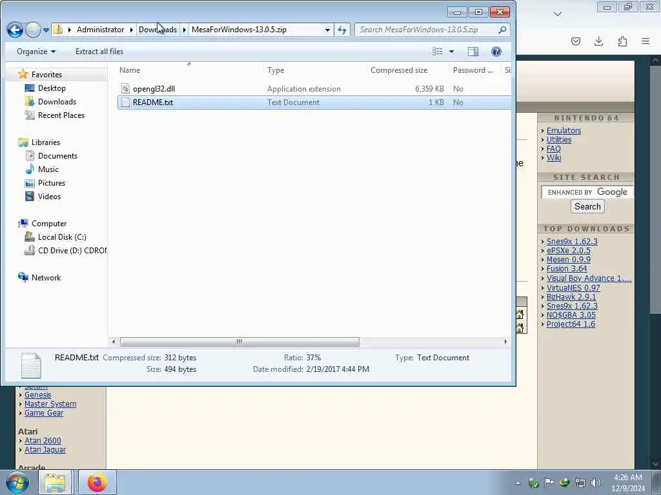661x495 pixels.
Task: Open Master System link on webpage
Action: 50,403
